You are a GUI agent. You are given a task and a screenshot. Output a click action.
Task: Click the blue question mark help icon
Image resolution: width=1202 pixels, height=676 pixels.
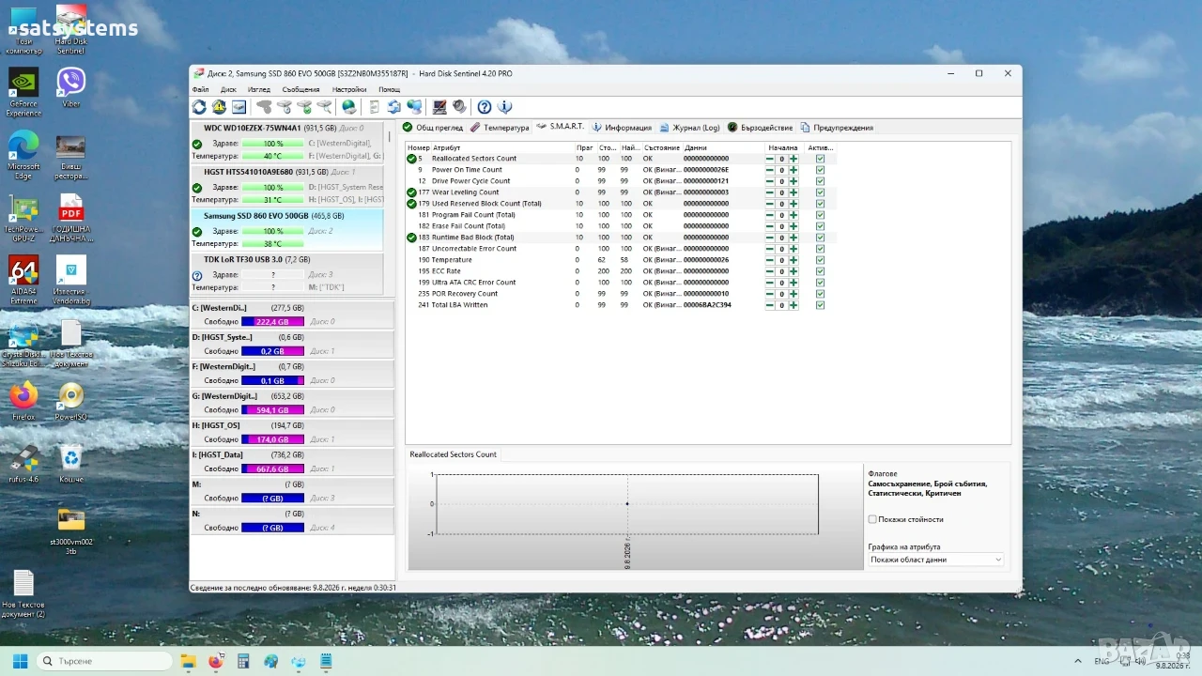(485, 107)
